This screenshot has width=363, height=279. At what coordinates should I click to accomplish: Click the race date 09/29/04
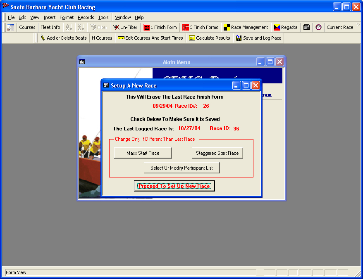pyautogui.click(x=162, y=106)
